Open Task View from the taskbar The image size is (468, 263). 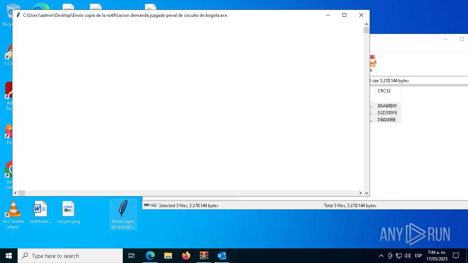point(132,256)
